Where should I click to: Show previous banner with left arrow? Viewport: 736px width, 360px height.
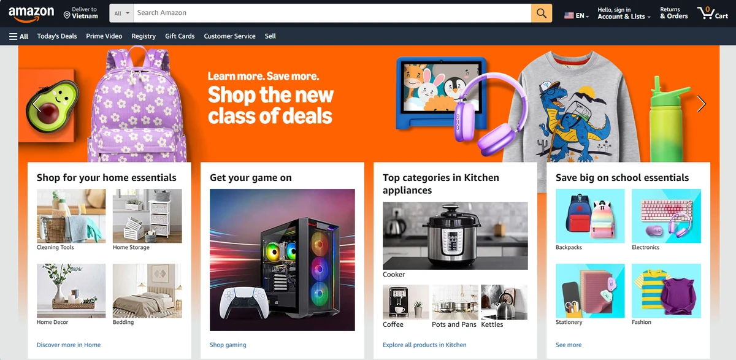click(37, 104)
